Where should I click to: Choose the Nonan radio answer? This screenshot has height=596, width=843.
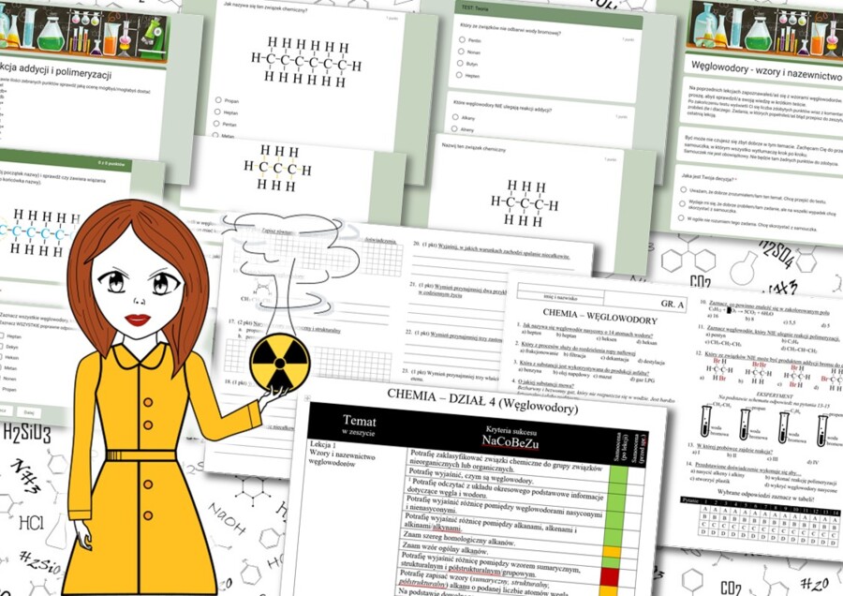tap(461, 52)
